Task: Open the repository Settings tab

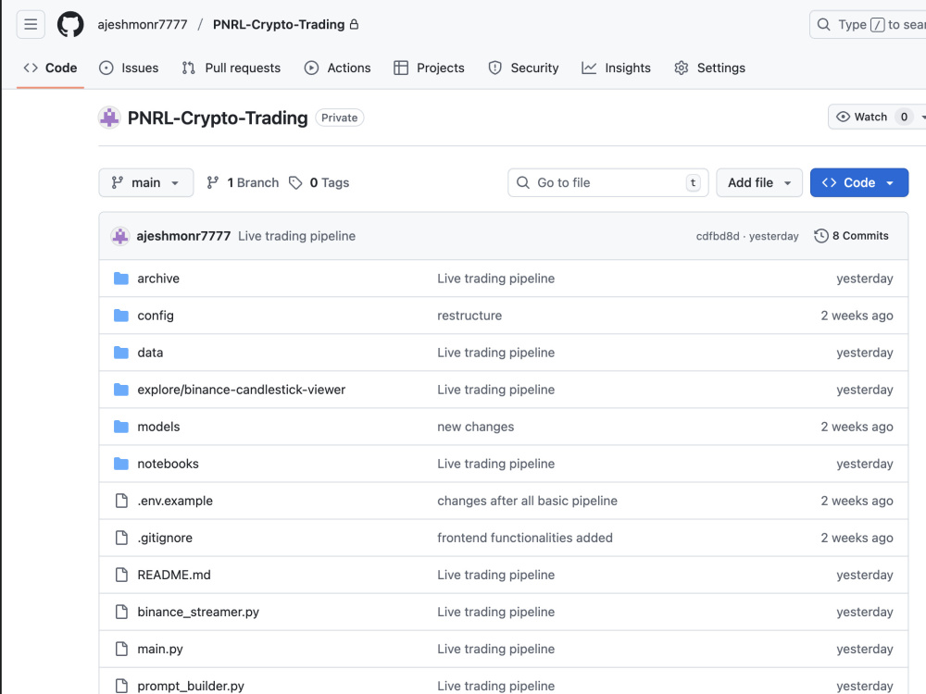Action: click(x=710, y=68)
